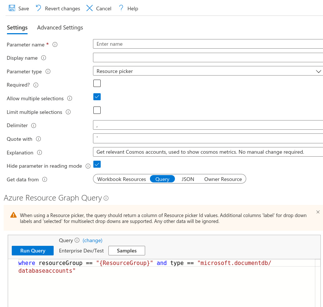Image resolution: width=323 pixels, height=307 pixels.
Task: Toggle Hide parameter in reading mode checkbox
Action: pyautogui.click(x=97, y=164)
